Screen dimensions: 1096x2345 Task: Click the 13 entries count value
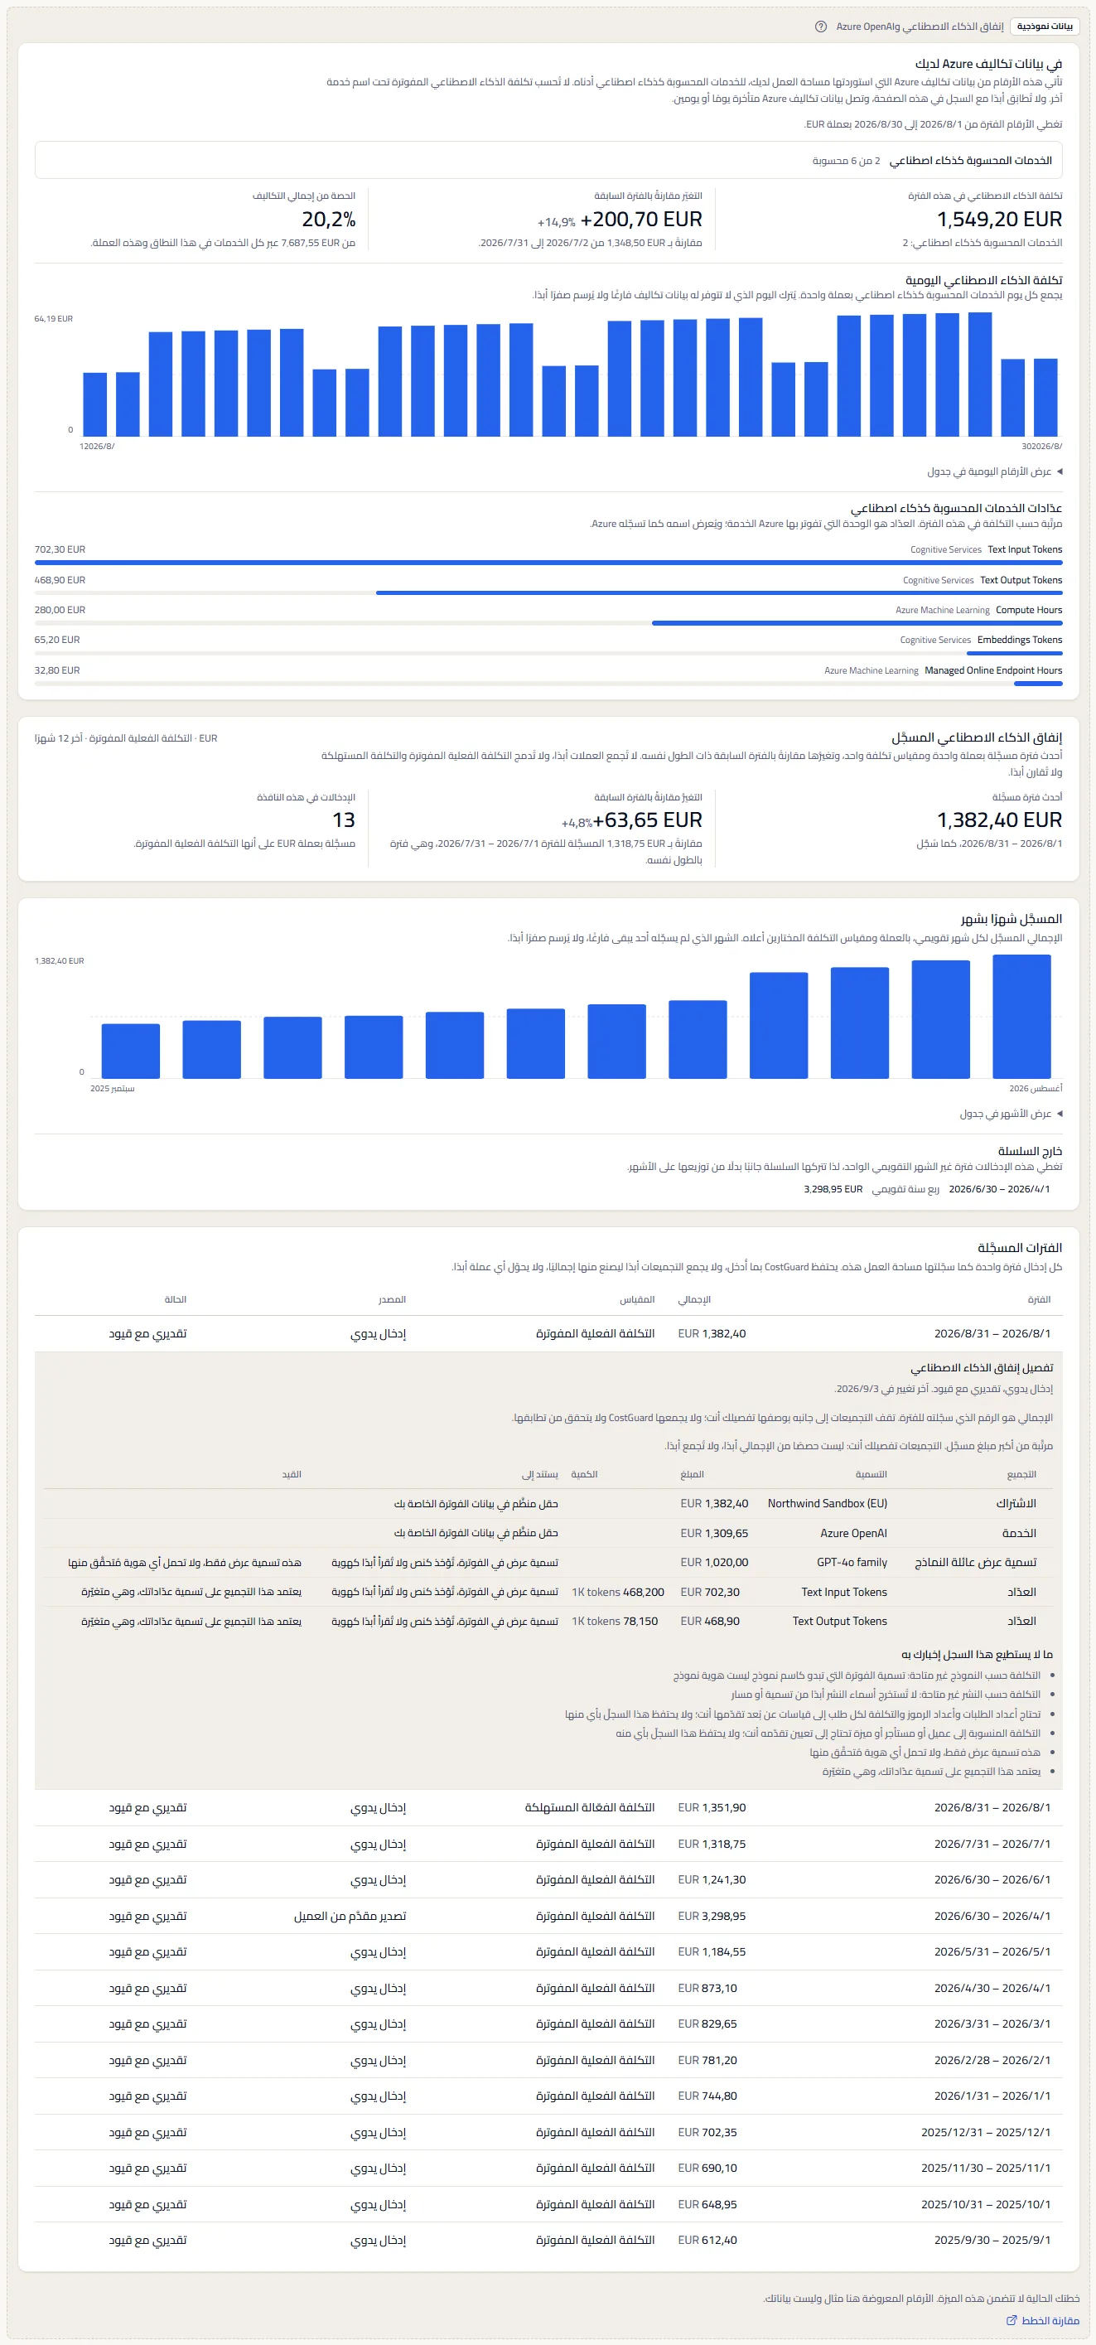pos(343,820)
